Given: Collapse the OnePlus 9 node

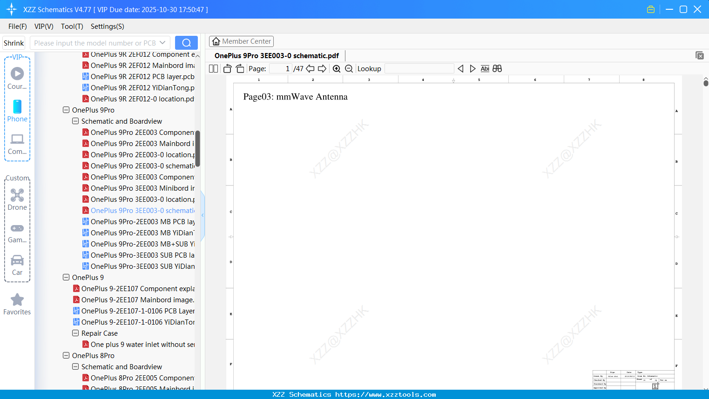Looking at the screenshot, I should pyautogui.click(x=66, y=278).
